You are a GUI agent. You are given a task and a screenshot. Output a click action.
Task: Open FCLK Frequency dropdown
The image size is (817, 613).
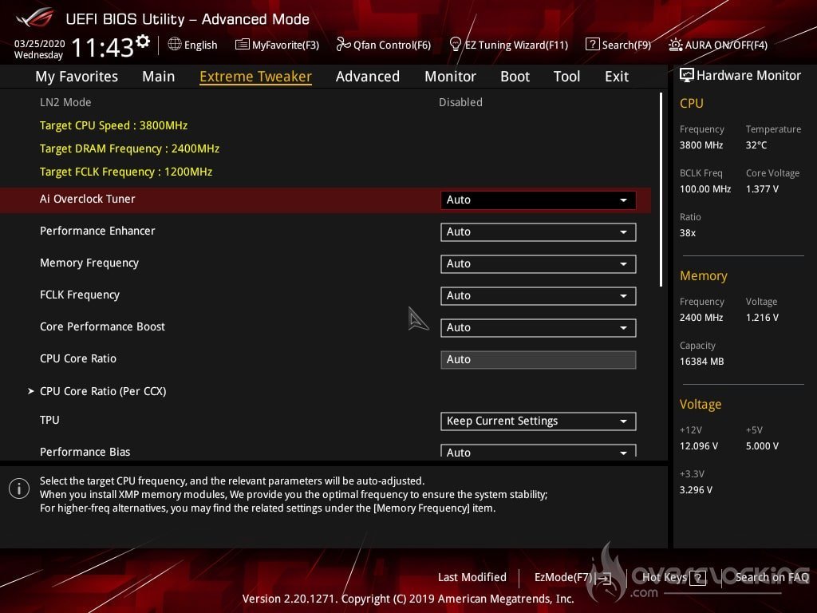(x=538, y=295)
